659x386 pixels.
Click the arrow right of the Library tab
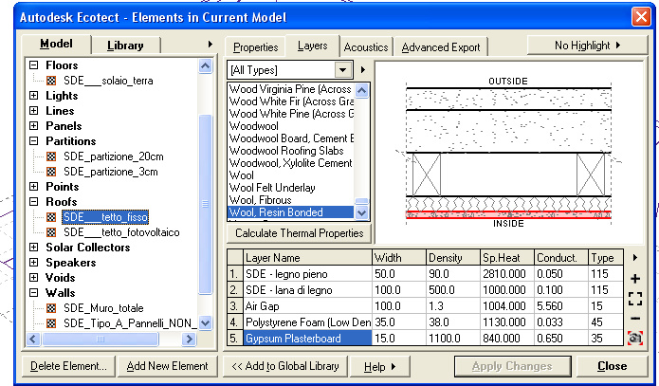pos(211,45)
